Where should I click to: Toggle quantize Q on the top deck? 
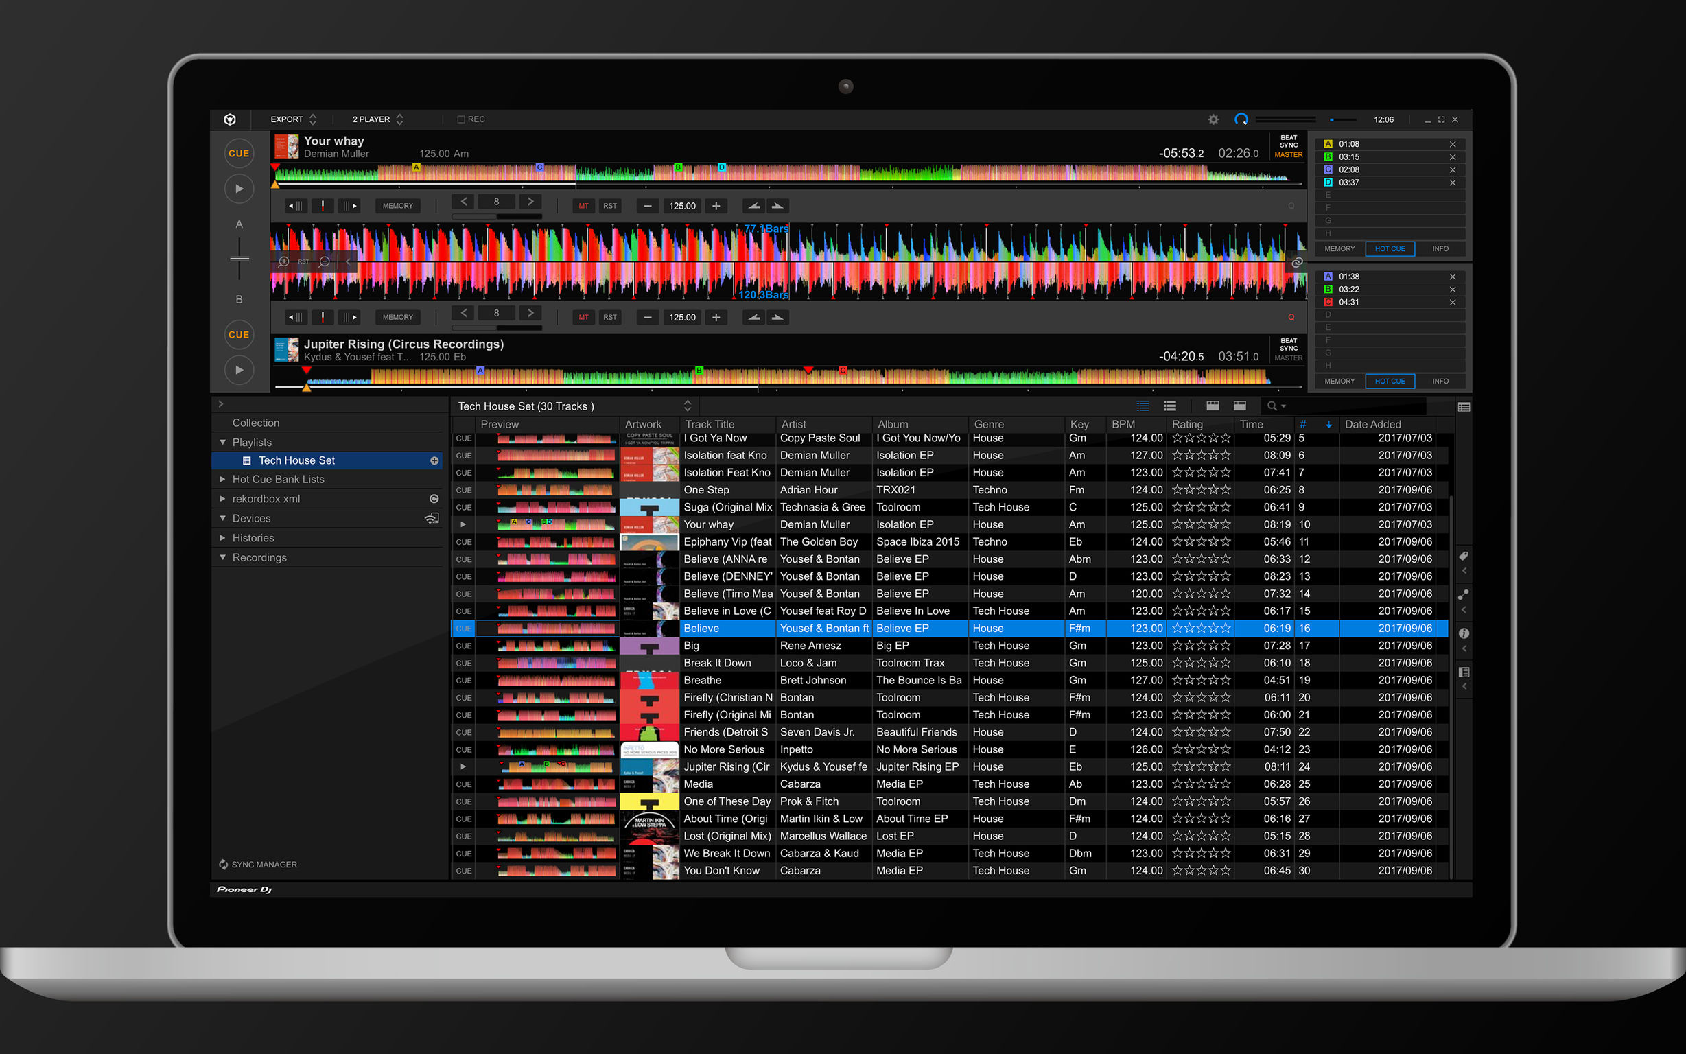tap(1291, 206)
